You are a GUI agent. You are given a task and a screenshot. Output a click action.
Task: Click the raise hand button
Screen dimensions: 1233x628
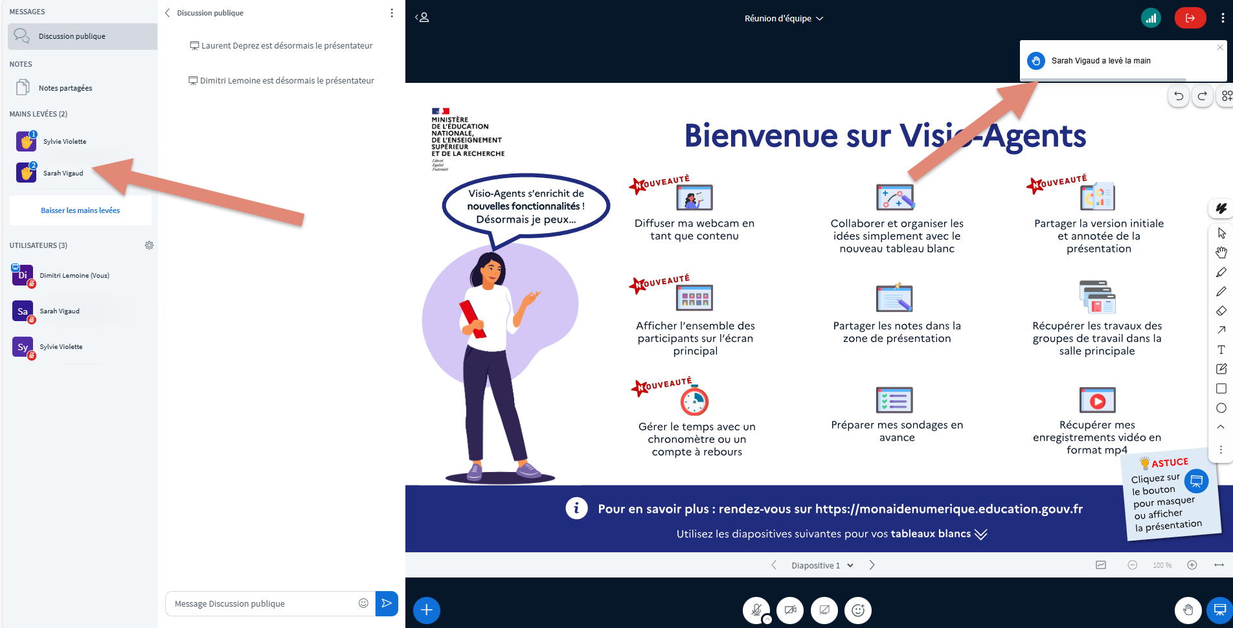1188,610
